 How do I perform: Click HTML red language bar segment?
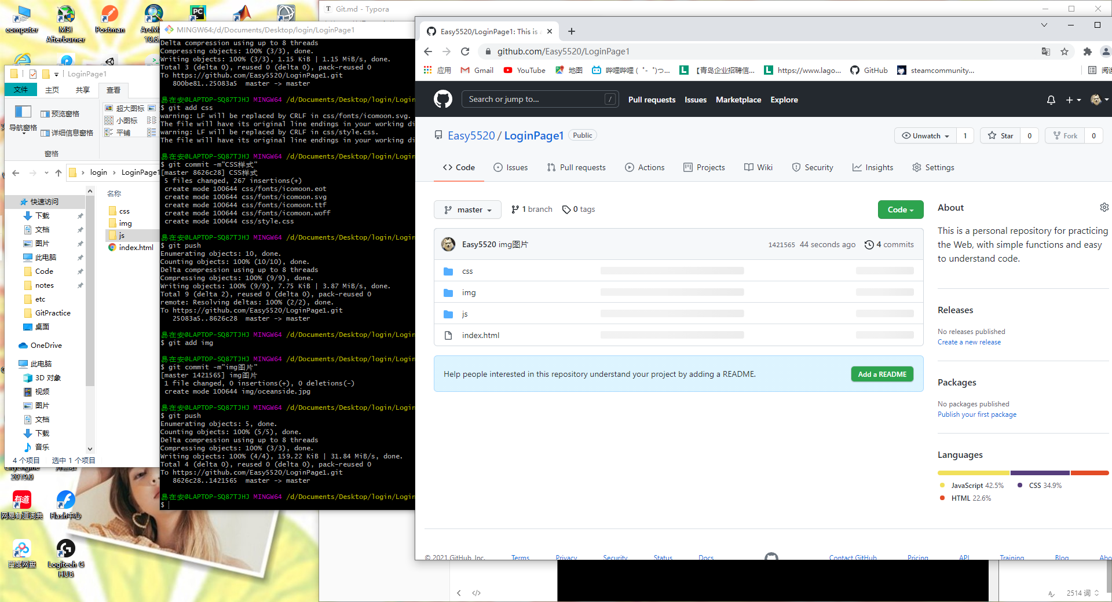1089,473
